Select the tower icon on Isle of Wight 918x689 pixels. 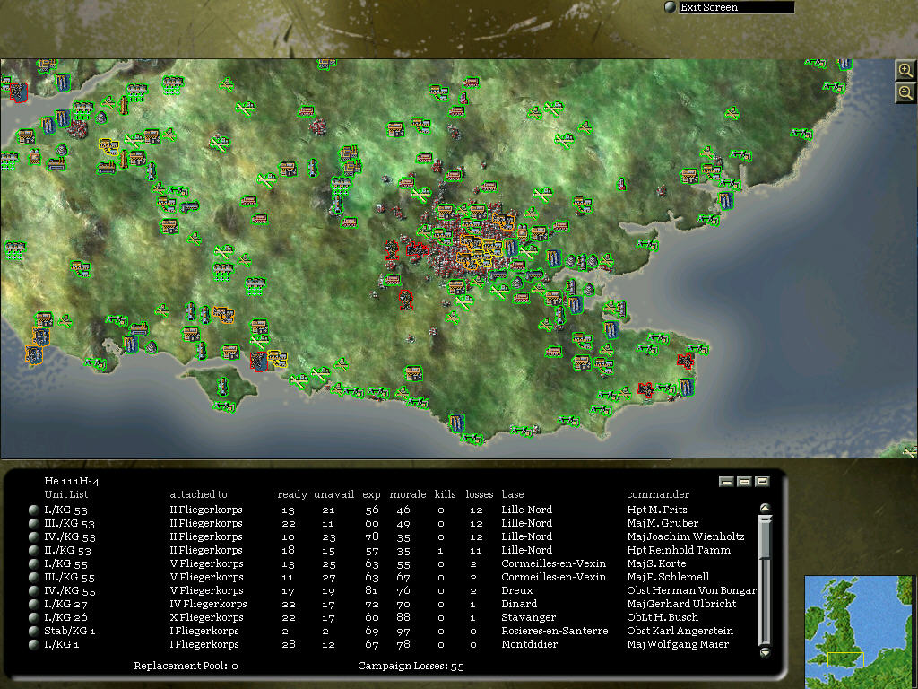point(223,387)
